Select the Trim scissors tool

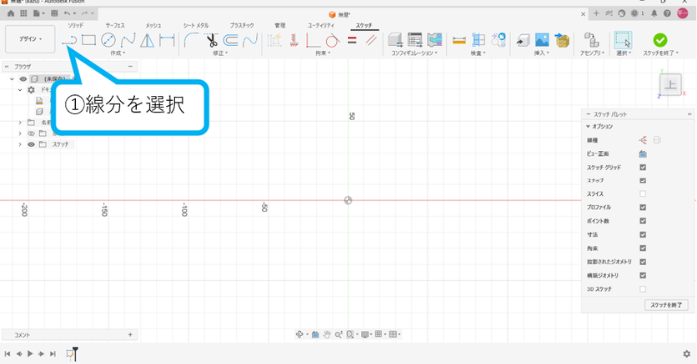tap(211, 41)
